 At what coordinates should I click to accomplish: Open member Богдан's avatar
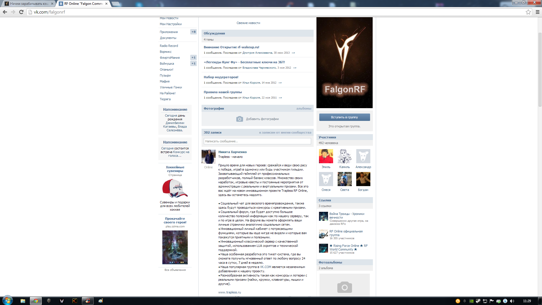pyautogui.click(x=363, y=179)
